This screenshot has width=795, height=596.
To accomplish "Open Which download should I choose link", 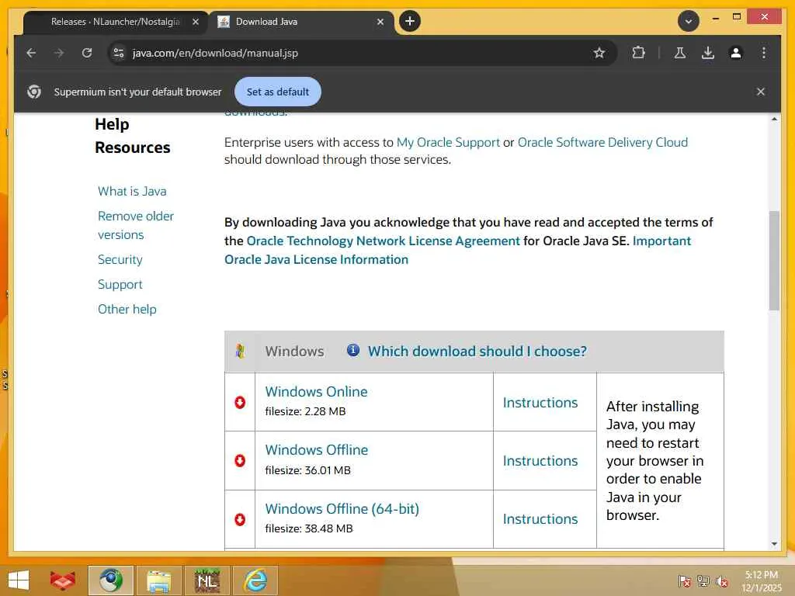I will 477,352.
